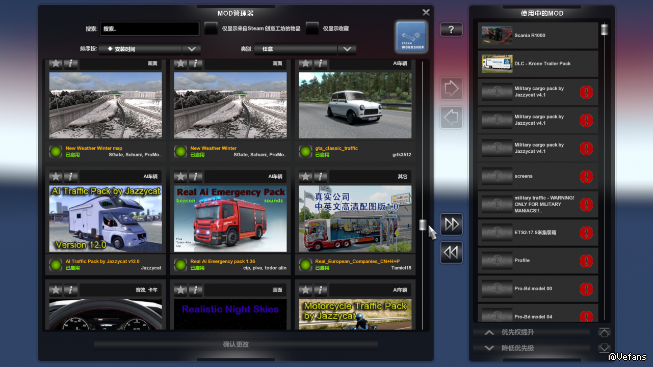Image resolution: width=653 pixels, height=367 pixels.
Task: Click the single left arrow deactivate button
Action: coord(451,118)
